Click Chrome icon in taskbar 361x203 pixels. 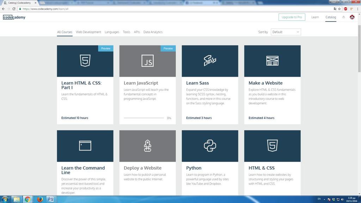(27, 199)
